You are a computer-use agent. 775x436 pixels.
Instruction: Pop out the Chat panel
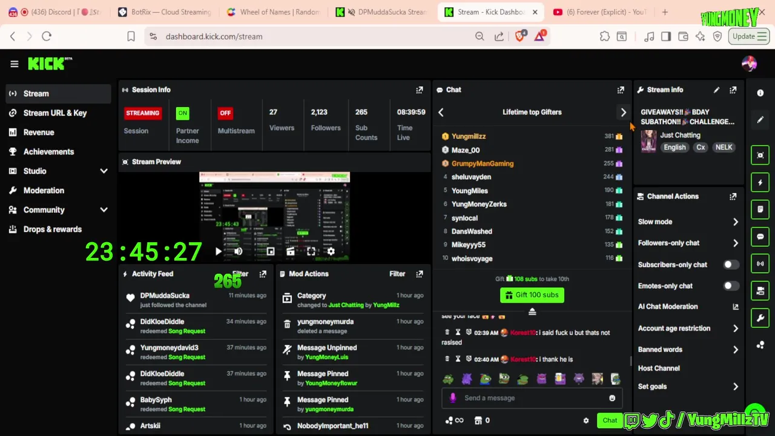point(621,90)
